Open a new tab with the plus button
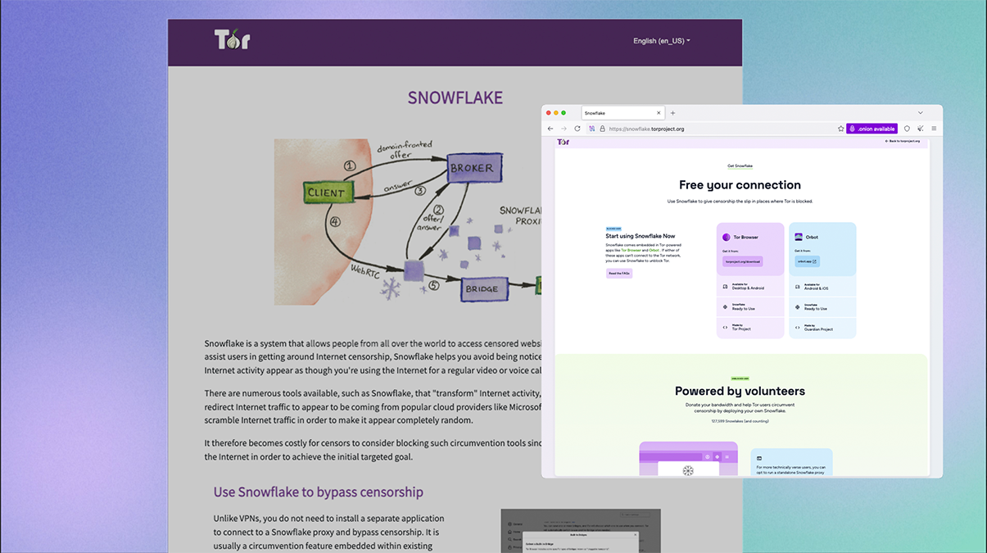This screenshot has height=553, width=987. coord(672,112)
